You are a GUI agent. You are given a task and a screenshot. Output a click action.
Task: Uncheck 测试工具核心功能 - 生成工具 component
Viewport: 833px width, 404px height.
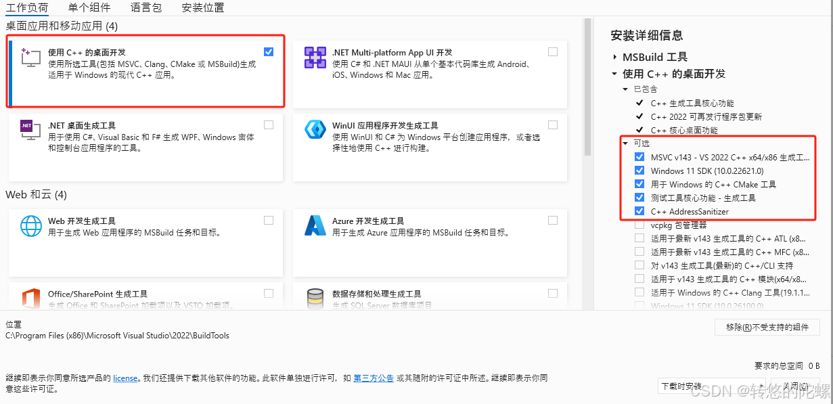click(x=639, y=198)
